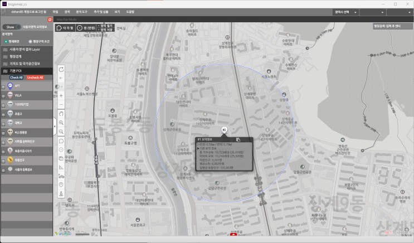Open the 파일 menu
The height and width of the screenshot is (243, 414).
54,11
